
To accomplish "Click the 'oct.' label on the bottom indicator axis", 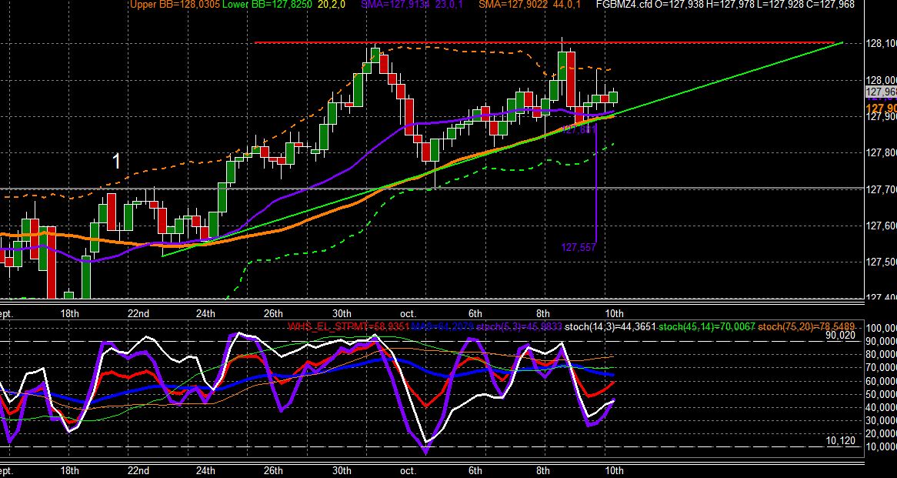I will 407,470.
